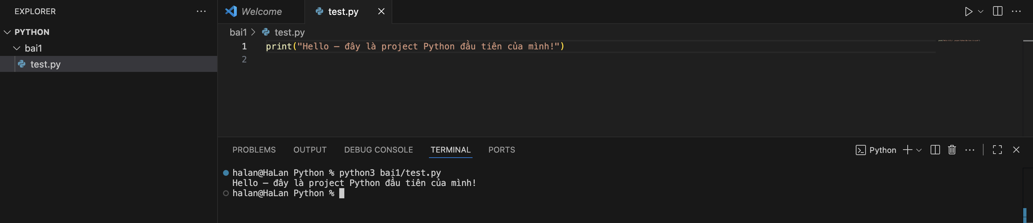This screenshot has width=1033, height=223.
Task: Select test.py in the Explorer tree
Action: click(45, 64)
